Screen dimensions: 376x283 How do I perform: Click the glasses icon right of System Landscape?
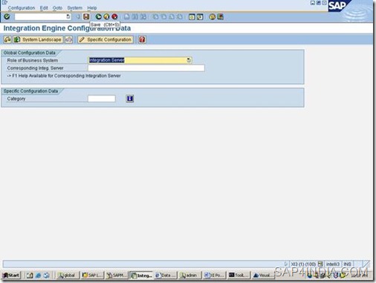point(69,39)
